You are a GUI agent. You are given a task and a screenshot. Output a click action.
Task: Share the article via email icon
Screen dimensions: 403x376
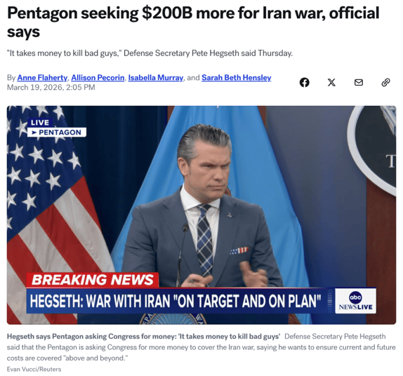pos(359,83)
